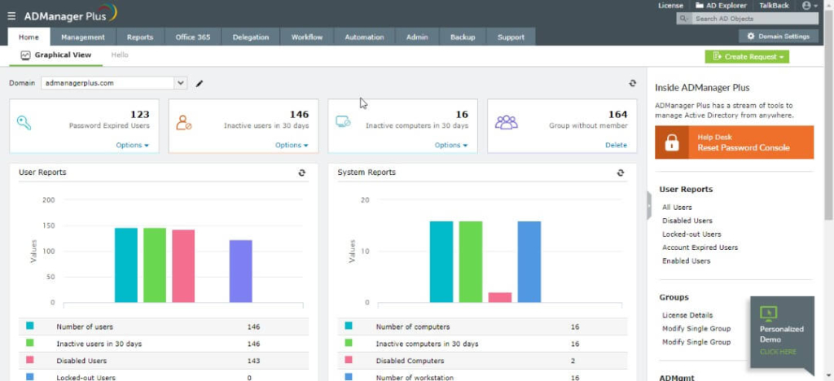Open the hamburger menu icon
The width and height of the screenshot is (834, 381).
11,16
